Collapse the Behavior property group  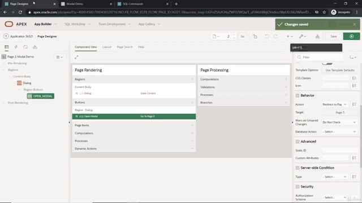coord(298,95)
